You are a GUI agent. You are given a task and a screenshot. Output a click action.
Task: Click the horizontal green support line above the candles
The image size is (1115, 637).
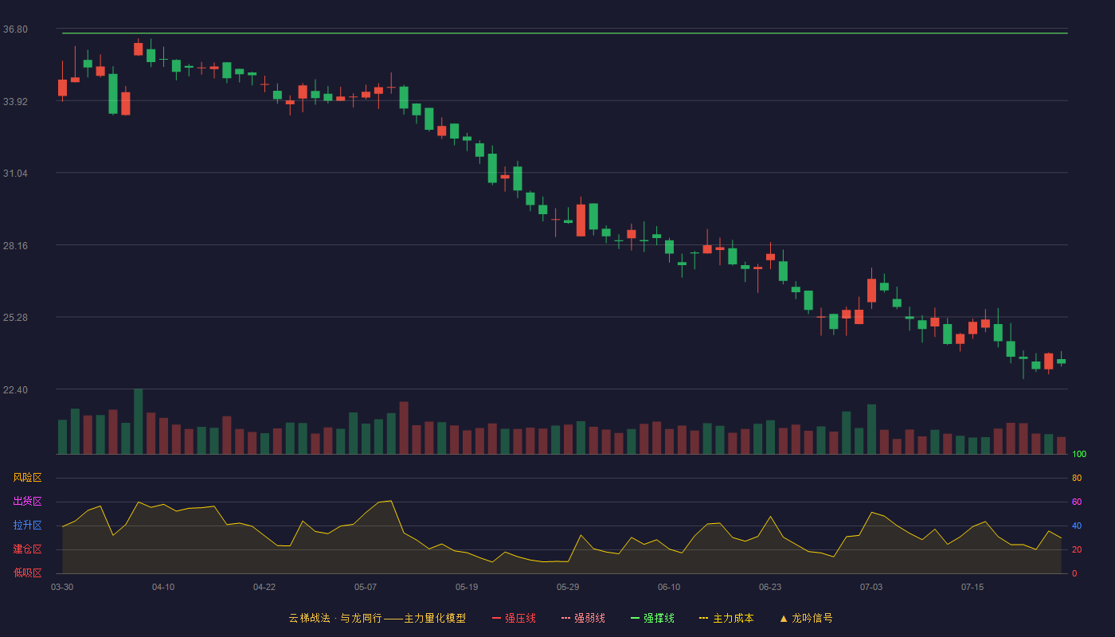tap(565, 33)
